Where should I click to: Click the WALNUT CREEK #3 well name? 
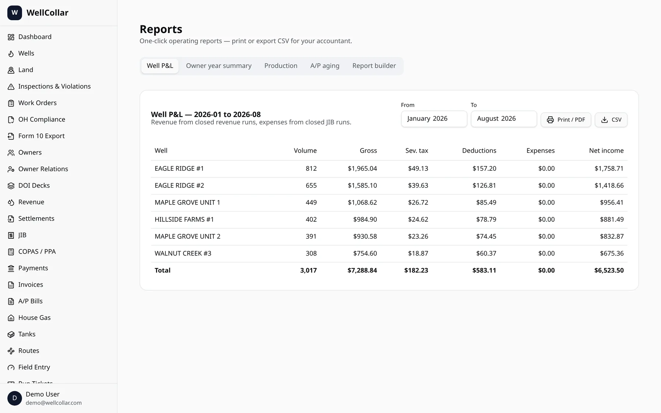pos(183,253)
